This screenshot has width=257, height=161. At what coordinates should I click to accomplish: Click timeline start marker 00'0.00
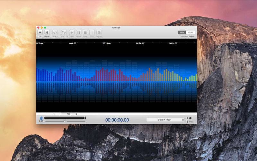40,43
